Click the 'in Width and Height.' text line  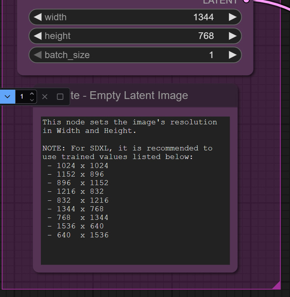tap(89, 131)
